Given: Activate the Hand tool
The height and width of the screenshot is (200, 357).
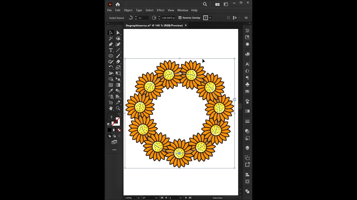Looking at the screenshot, I should [111, 108].
